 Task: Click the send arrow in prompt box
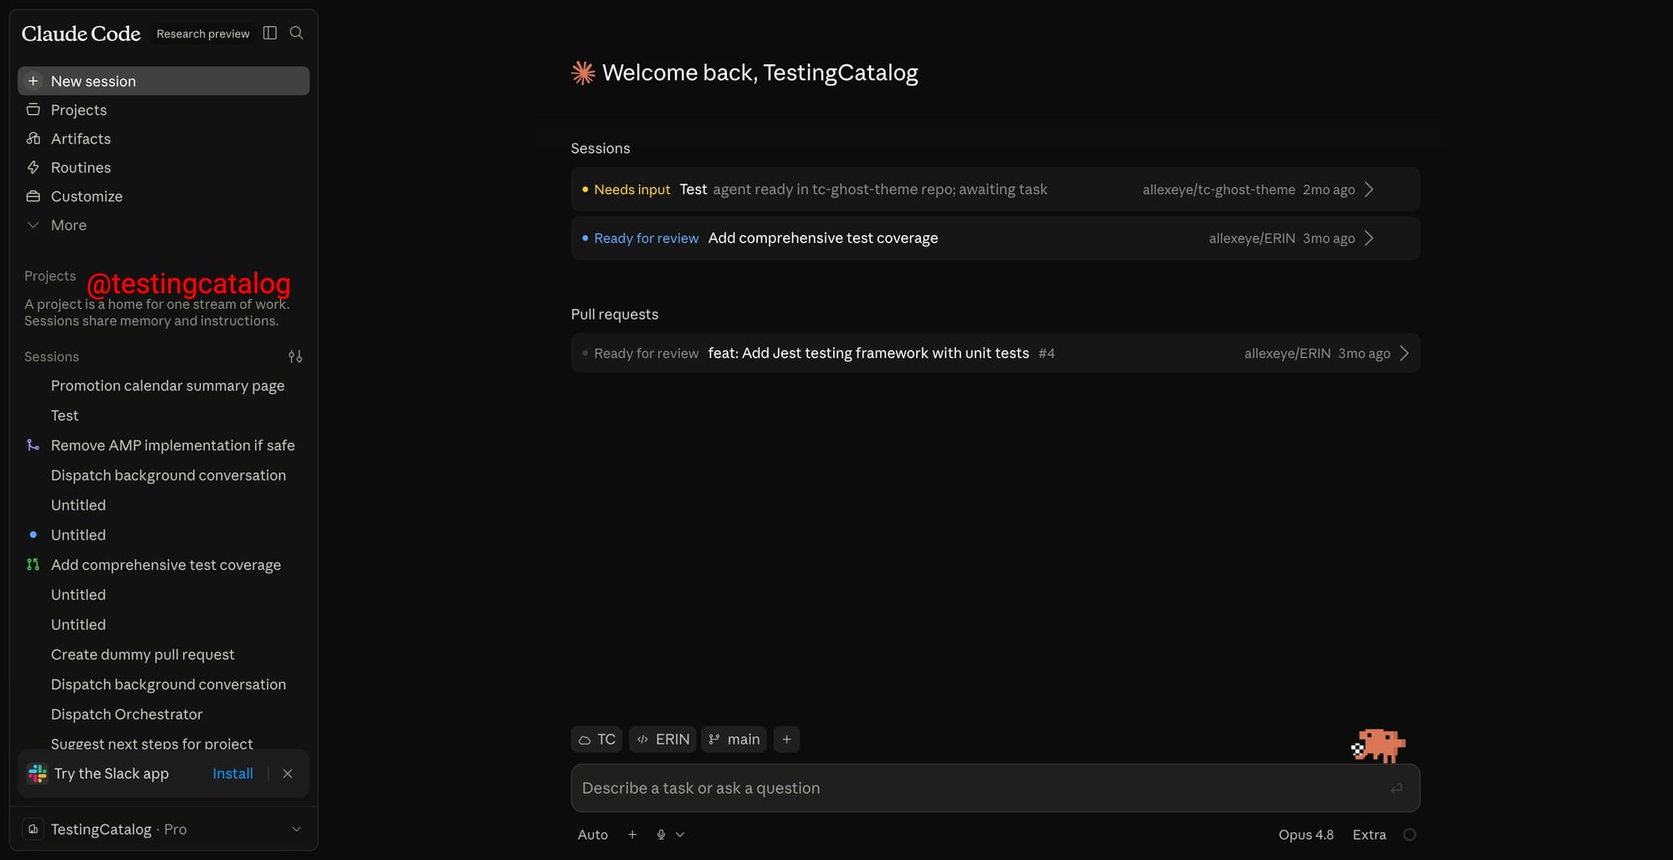point(1396,788)
